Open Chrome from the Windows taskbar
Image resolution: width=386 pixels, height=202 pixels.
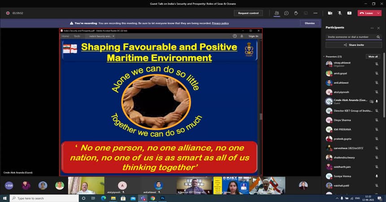tap(152, 198)
